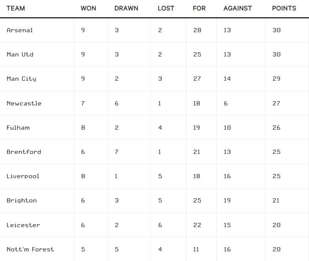Click the POINTS column header

point(284,8)
